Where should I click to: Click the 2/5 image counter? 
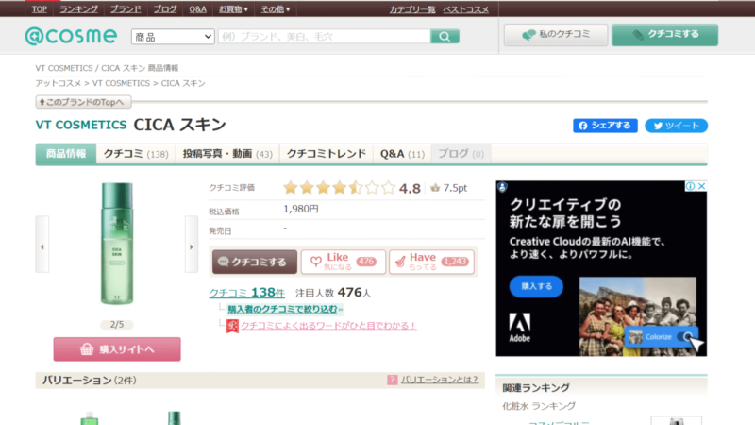point(117,324)
